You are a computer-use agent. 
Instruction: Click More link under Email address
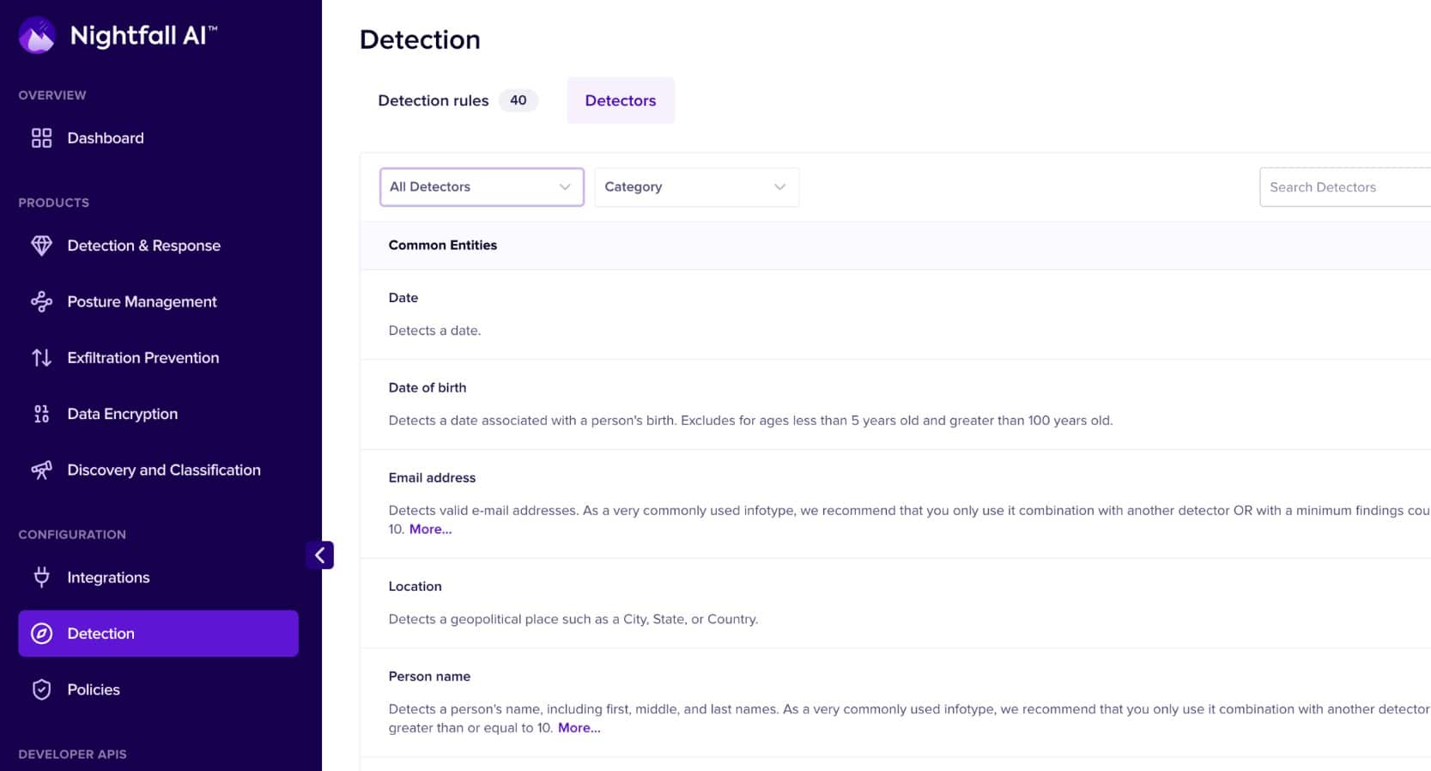[x=430, y=530]
